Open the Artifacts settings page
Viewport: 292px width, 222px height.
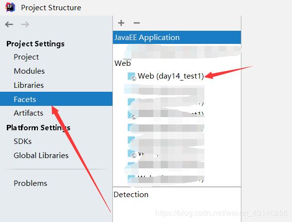pos(28,113)
